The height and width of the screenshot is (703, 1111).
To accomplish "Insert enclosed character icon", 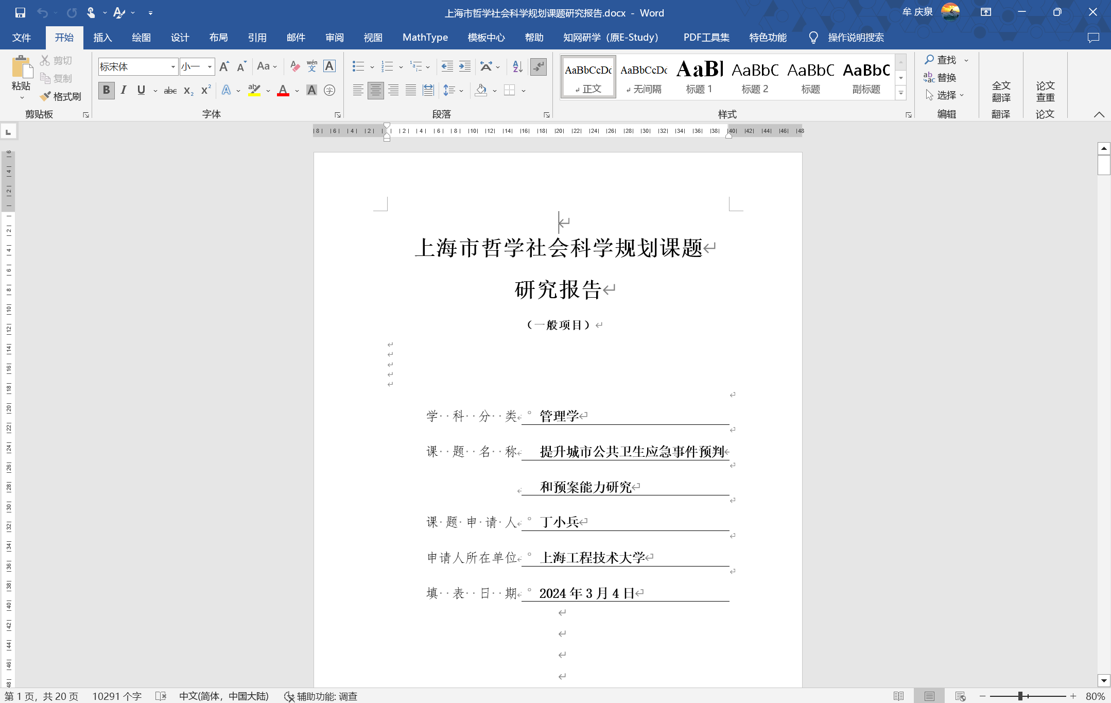I will point(329,91).
